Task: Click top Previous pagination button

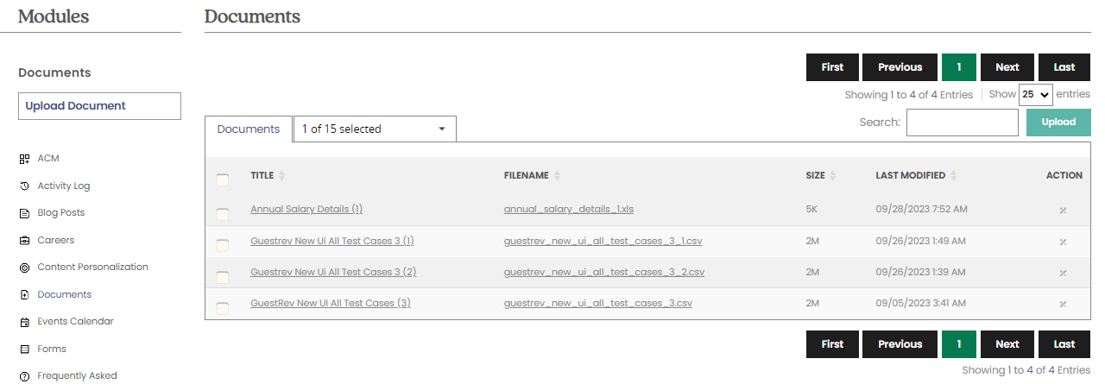Action: pyautogui.click(x=900, y=67)
